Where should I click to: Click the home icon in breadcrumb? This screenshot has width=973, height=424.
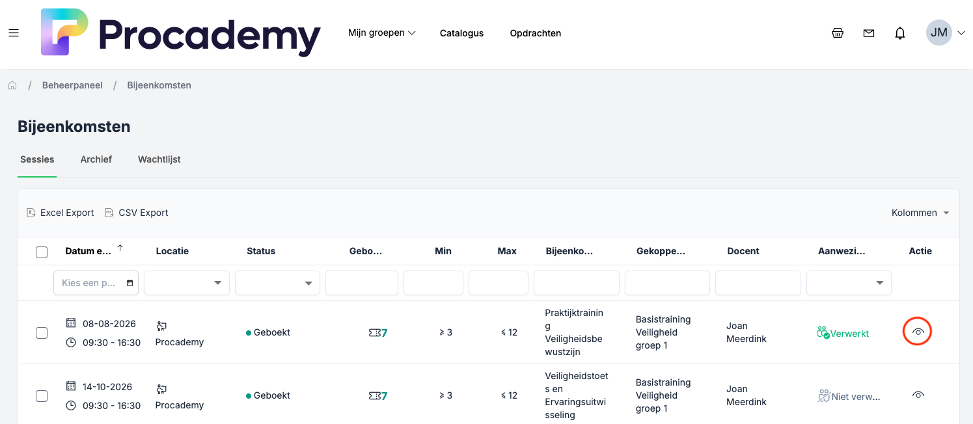pyautogui.click(x=12, y=85)
